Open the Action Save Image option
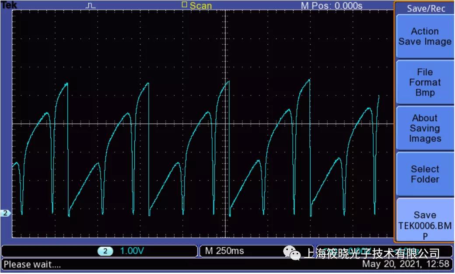Image resolution: width=455 pixels, height=274 pixels. pos(424,37)
